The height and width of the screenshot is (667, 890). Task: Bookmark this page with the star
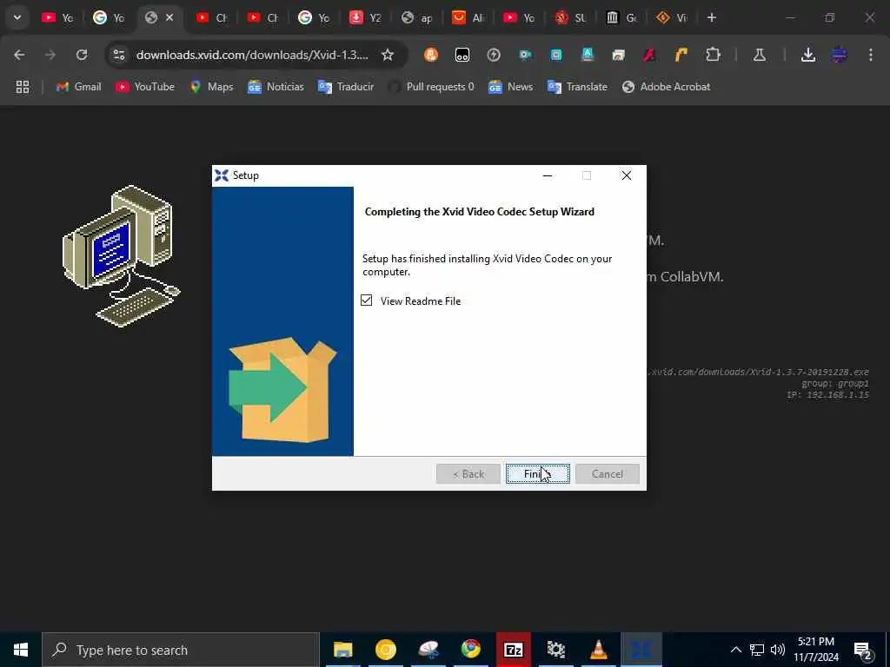tap(388, 55)
